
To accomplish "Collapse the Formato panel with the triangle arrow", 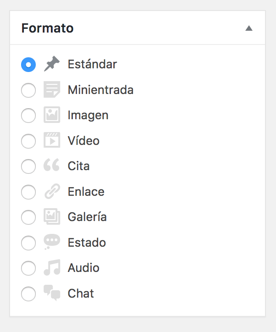I will [249, 28].
